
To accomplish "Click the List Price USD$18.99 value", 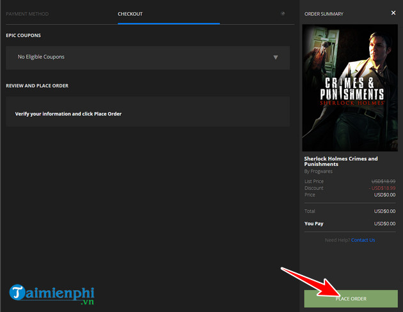I will [x=383, y=181].
